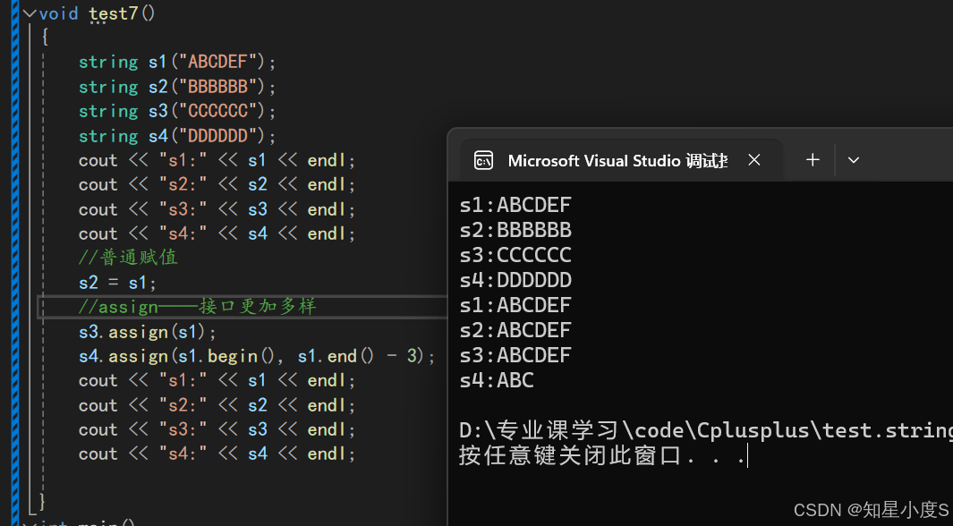Screen dimensions: 953x526
Task: Click the console path D:\专业课学习\code line
Action: coord(706,430)
